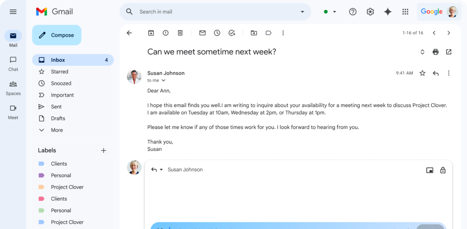Open the email in a new window
The image size is (467, 229).
pos(449,52)
